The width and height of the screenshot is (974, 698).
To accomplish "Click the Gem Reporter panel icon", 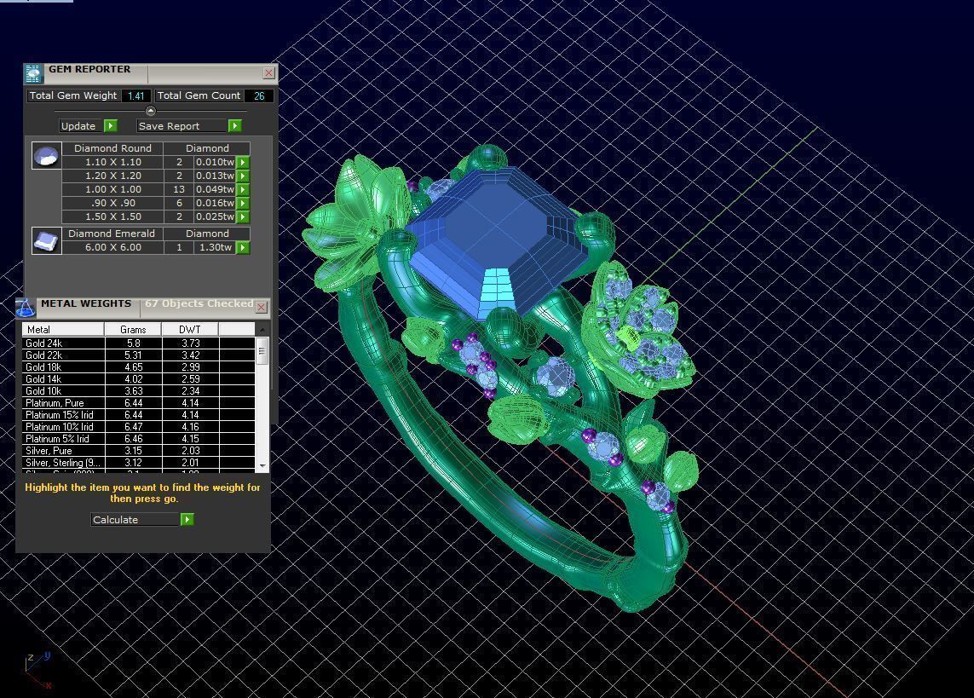I will [33, 73].
